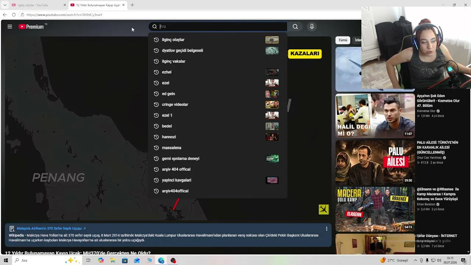Open the info panel three-dot menu
Image resolution: width=471 pixels, height=265 pixels.
point(326,229)
